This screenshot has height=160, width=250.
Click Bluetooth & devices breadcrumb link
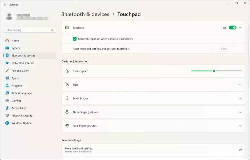coord(85,14)
